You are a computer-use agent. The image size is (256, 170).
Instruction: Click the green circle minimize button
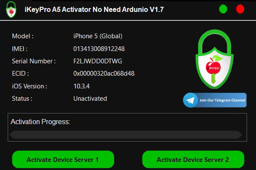coord(223,9)
